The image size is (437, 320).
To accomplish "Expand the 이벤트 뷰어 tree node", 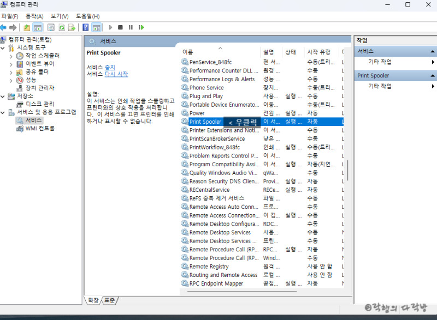I will [11, 64].
